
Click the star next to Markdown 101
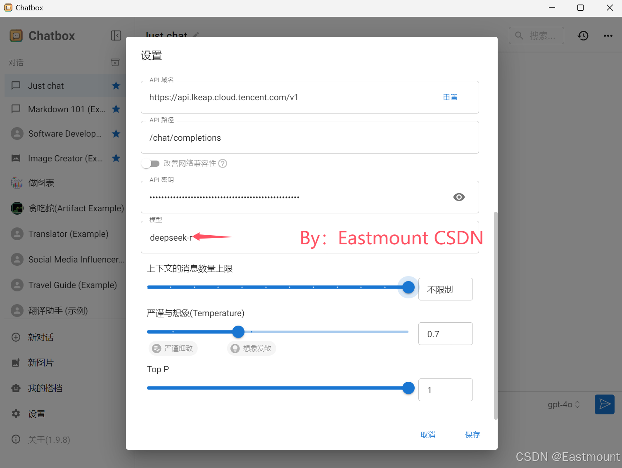[116, 109]
